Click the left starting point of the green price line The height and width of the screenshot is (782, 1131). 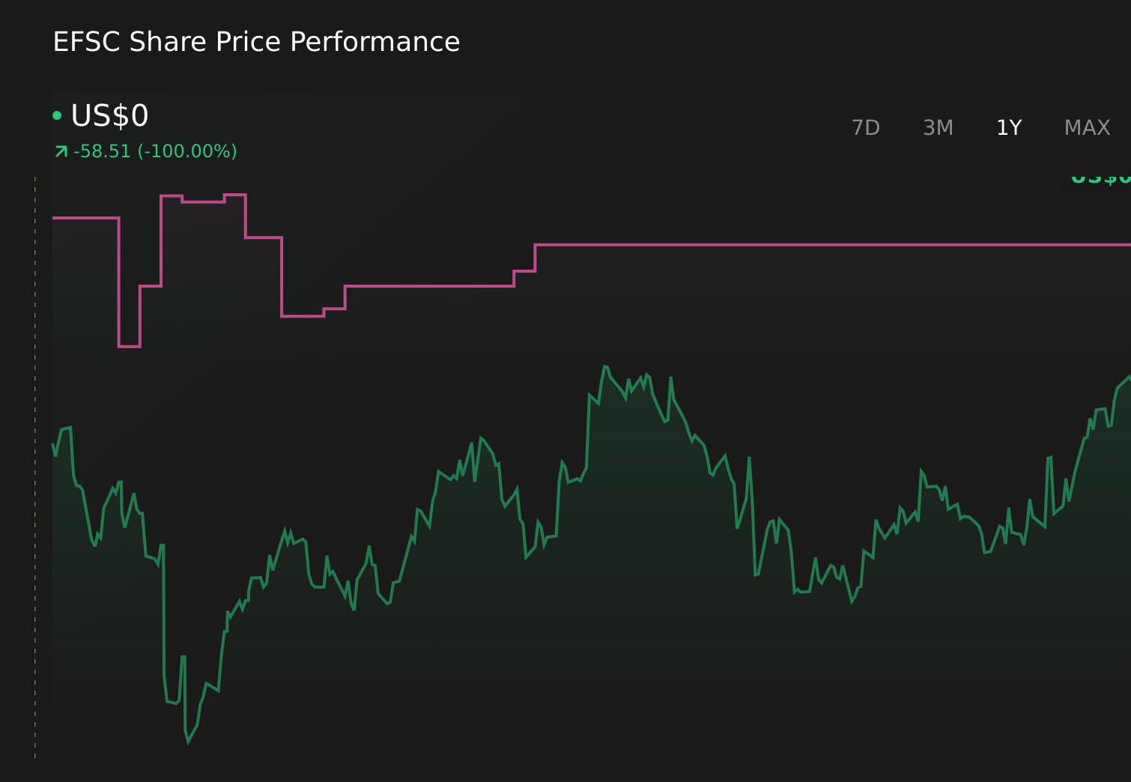tap(53, 445)
